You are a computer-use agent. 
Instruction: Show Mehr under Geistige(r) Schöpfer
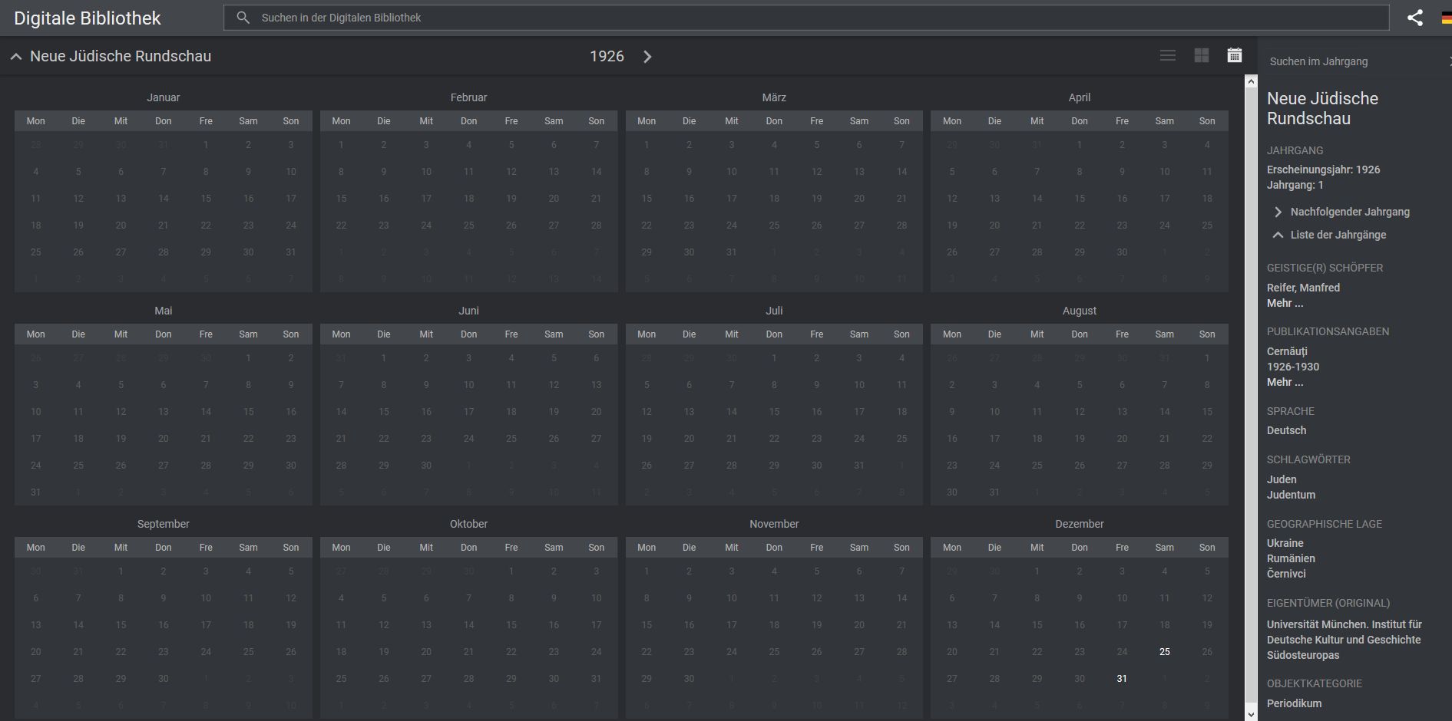click(x=1285, y=303)
